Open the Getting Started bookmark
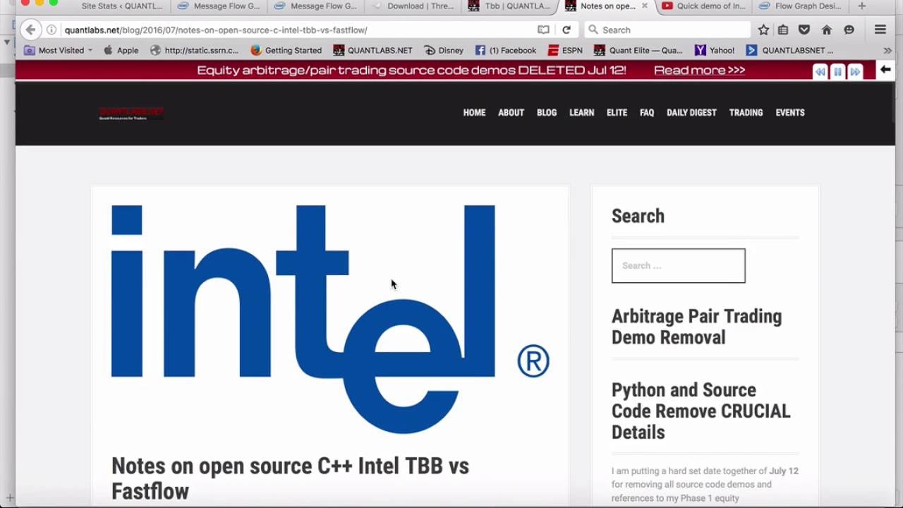 (286, 50)
